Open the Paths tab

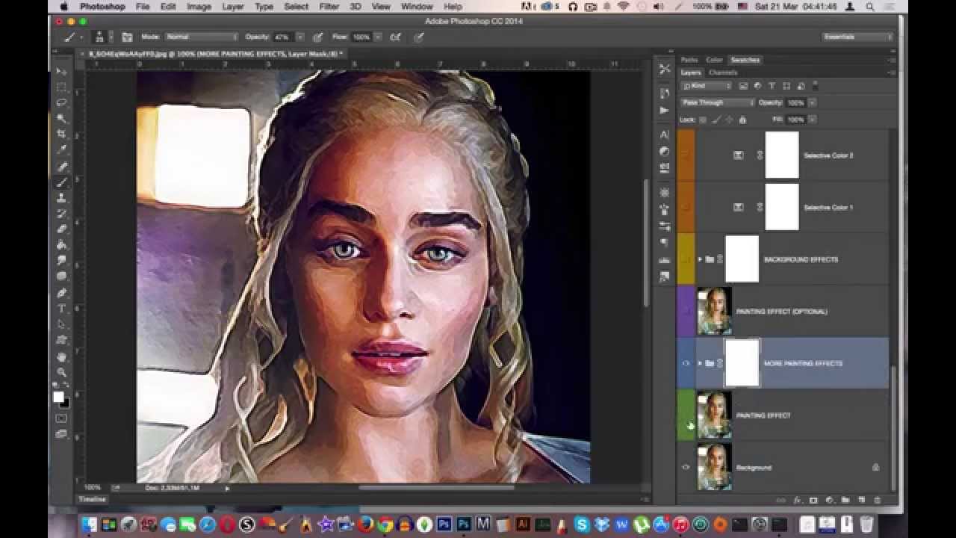pos(689,60)
